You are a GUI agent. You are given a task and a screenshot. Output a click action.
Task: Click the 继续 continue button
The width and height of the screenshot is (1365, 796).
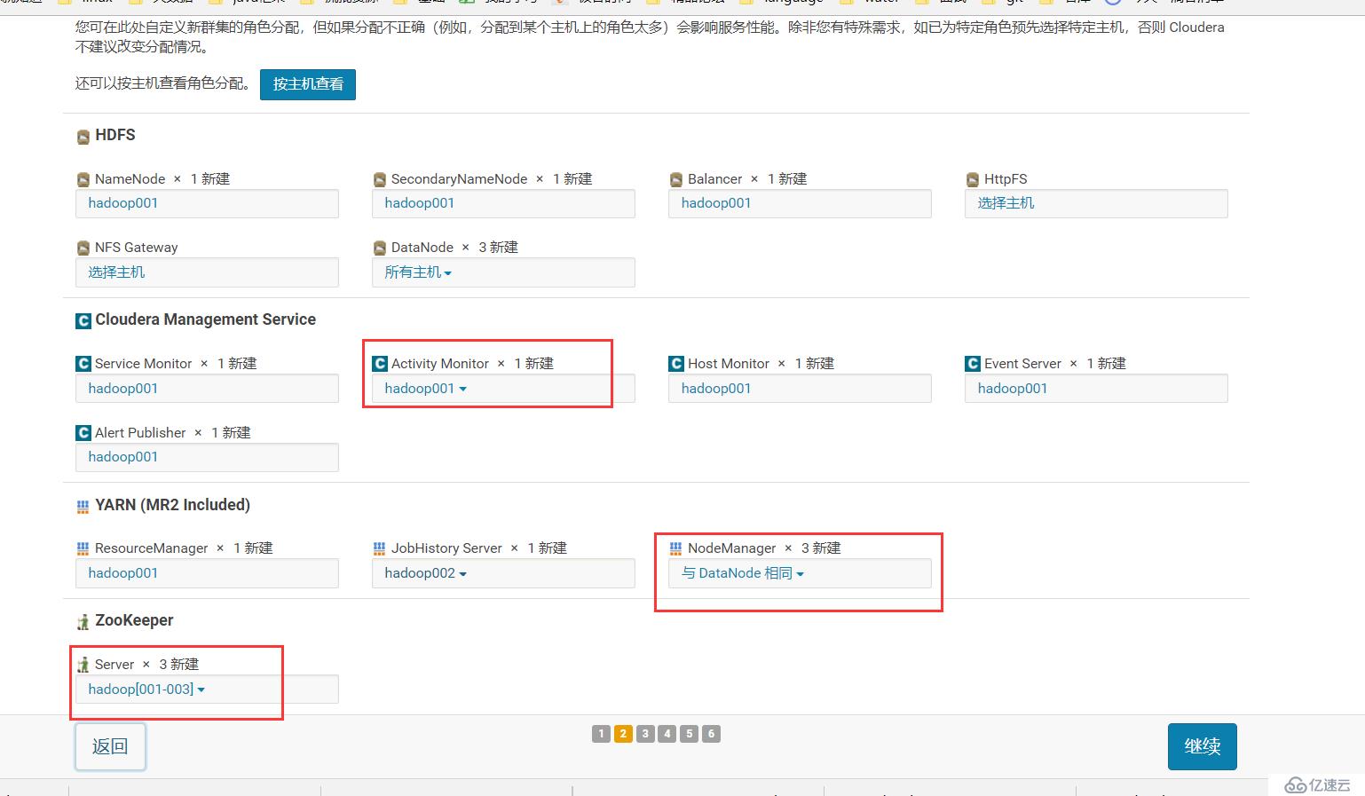(x=1203, y=746)
